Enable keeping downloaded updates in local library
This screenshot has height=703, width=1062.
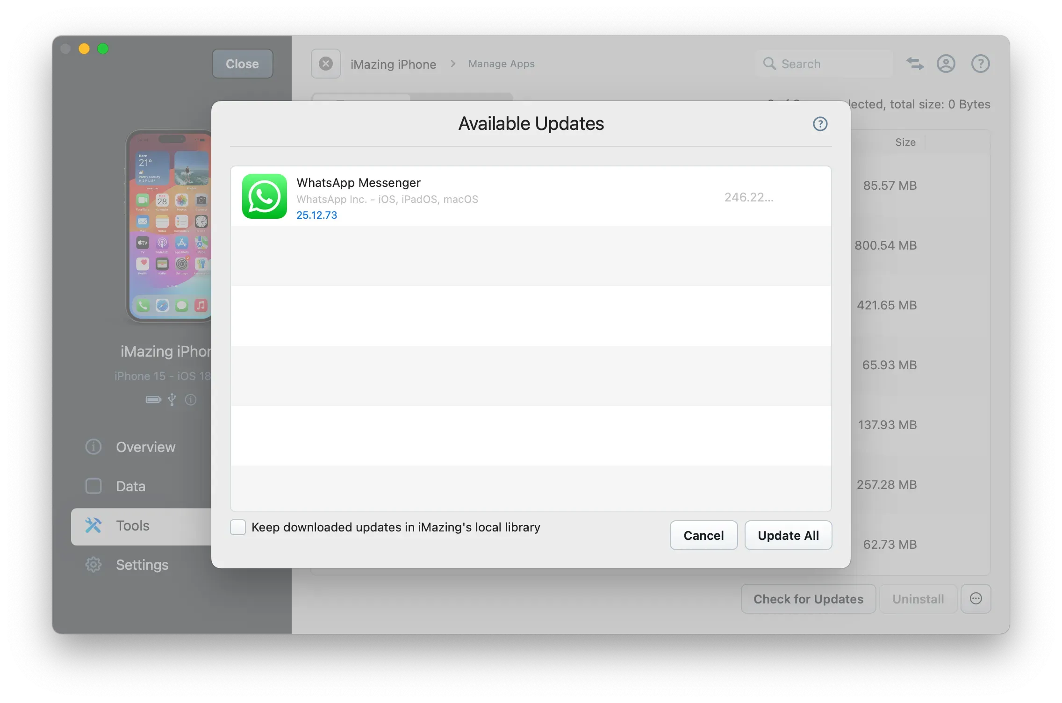(x=238, y=527)
